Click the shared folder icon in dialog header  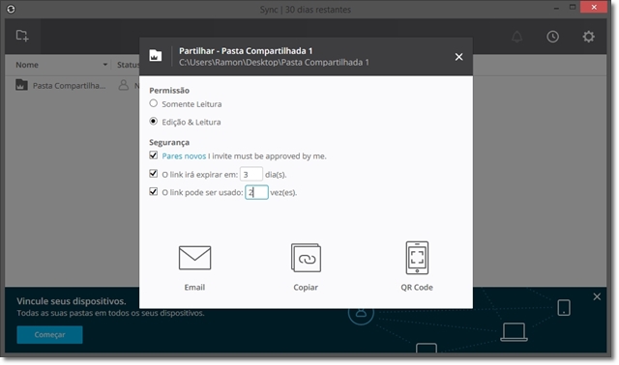tap(155, 56)
